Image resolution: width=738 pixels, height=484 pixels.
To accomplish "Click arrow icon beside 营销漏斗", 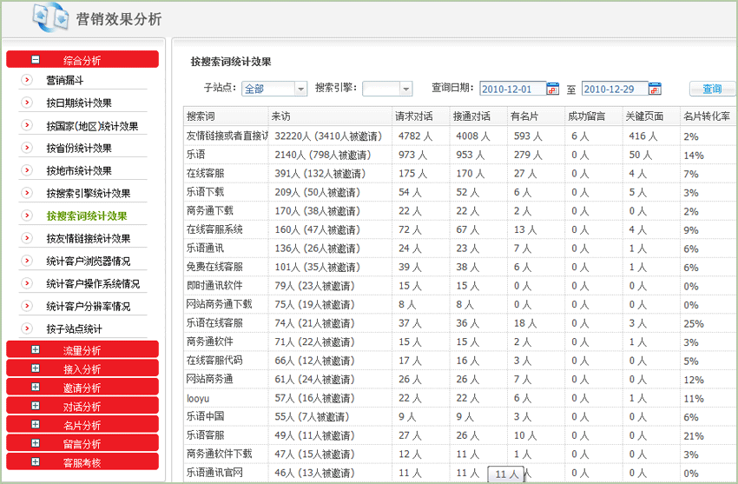I will pyautogui.click(x=27, y=80).
